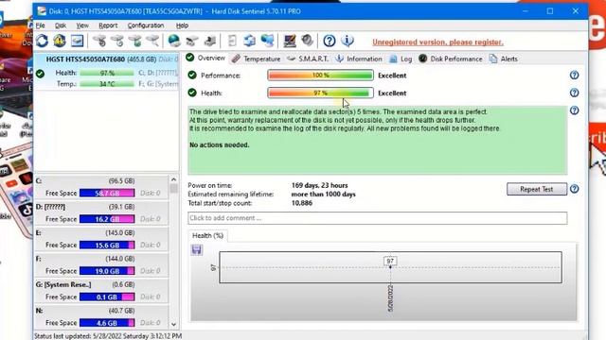Click the "169 days, 23 hours" value
Image resolution: width=606 pixels, height=340 pixels.
pos(319,185)
